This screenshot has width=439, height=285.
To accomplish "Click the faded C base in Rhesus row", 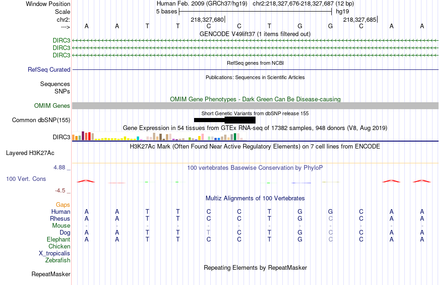I will click(330, 218).
